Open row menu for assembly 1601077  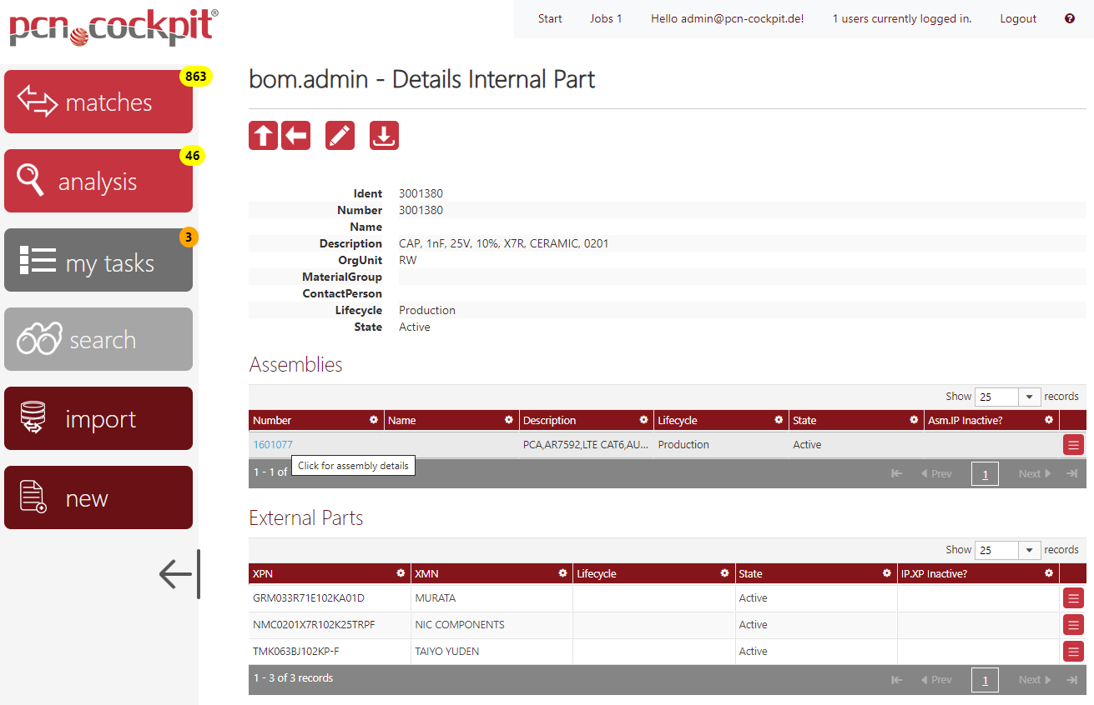click(x=1073, y=445)
